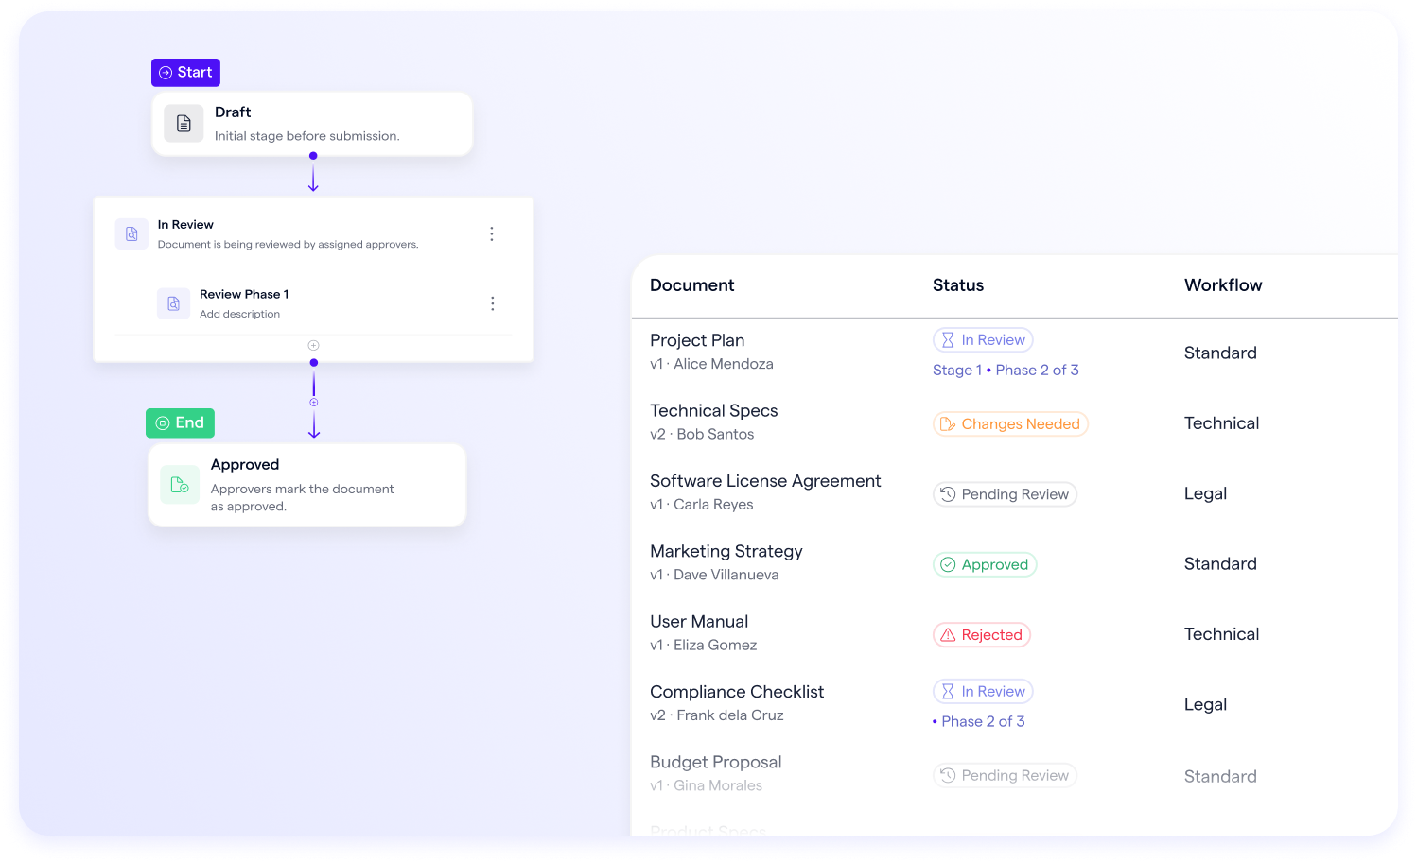Open Review Phase 1 three-dot menu
The image size is (1417, 862).
click(492, 303)
